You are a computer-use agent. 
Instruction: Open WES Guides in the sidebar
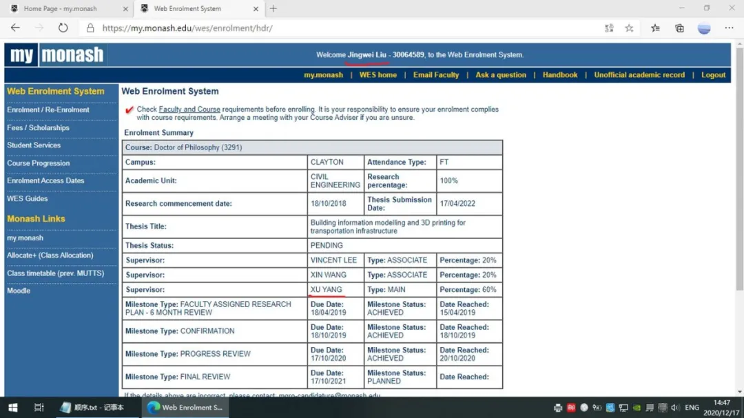27,199
